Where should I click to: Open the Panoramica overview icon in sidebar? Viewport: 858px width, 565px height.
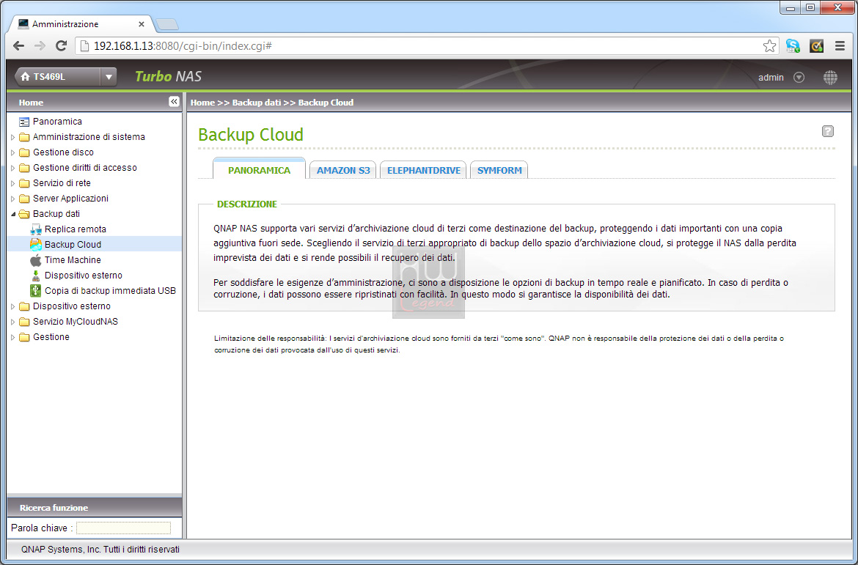[x=24, y=122]
